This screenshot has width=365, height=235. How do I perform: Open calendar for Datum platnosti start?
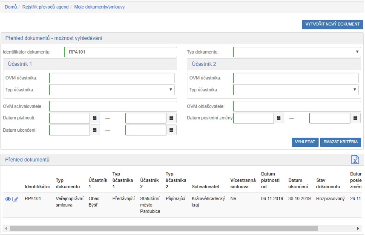(95, 118)
